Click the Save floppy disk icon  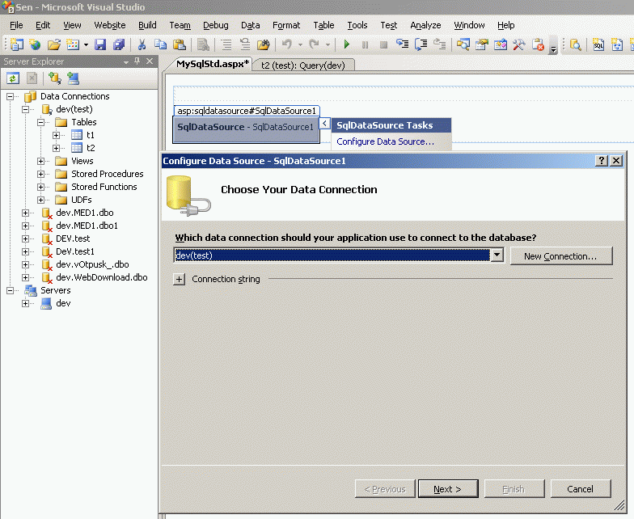click(x=100, y=44)
